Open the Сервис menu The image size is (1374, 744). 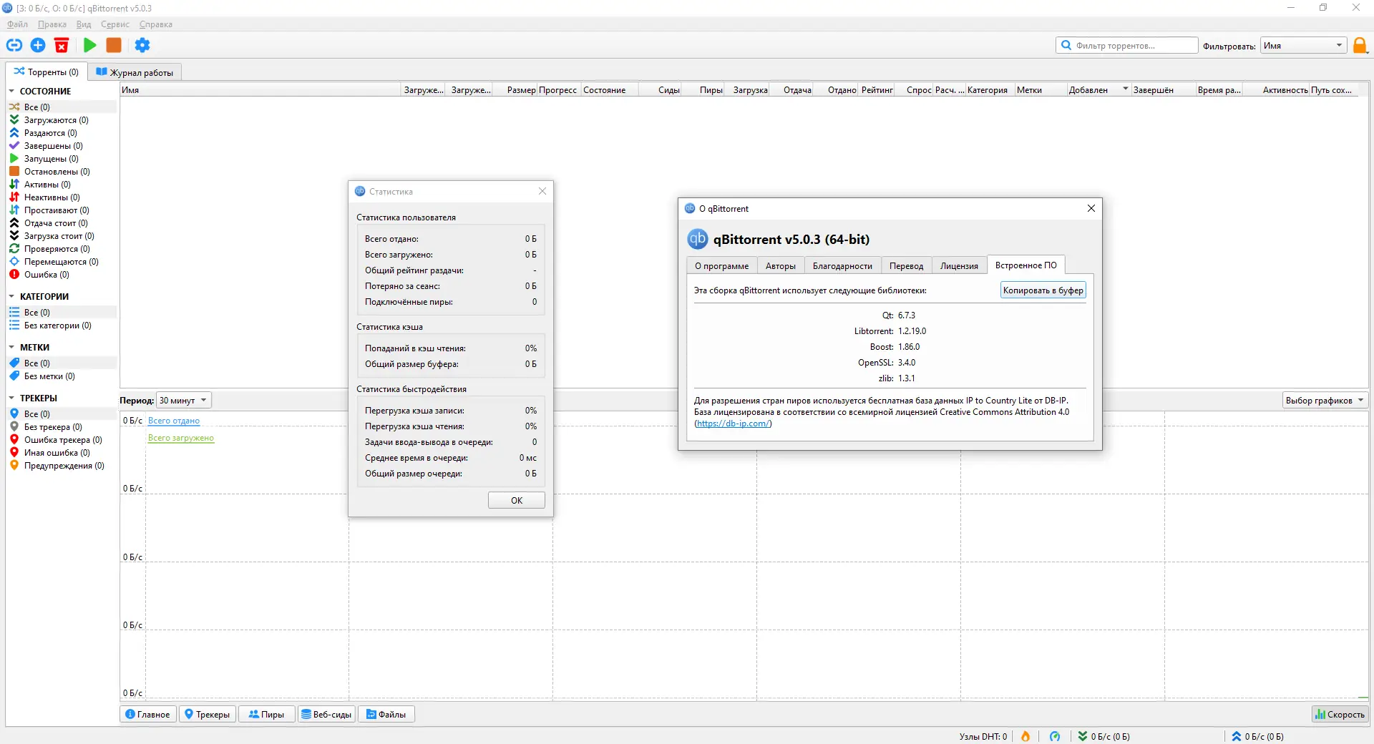coord(115,24)
